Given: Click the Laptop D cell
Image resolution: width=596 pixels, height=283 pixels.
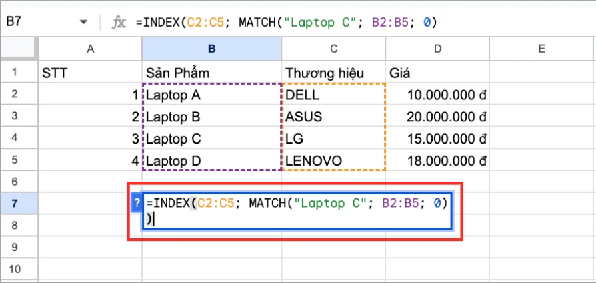Looking at the screenshot, I should [212, 160].
